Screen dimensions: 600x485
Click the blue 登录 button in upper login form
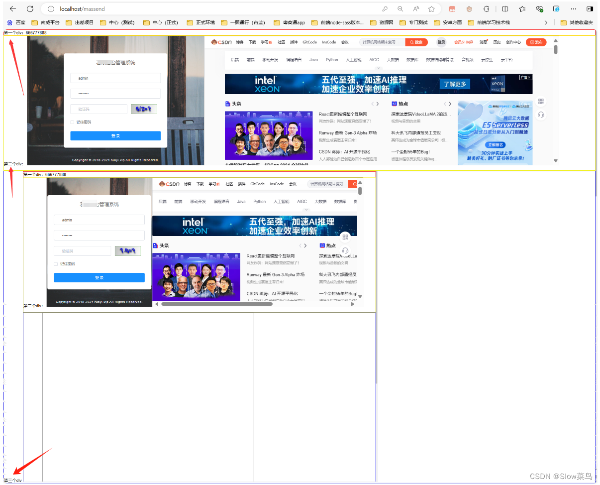pos(115,136)
